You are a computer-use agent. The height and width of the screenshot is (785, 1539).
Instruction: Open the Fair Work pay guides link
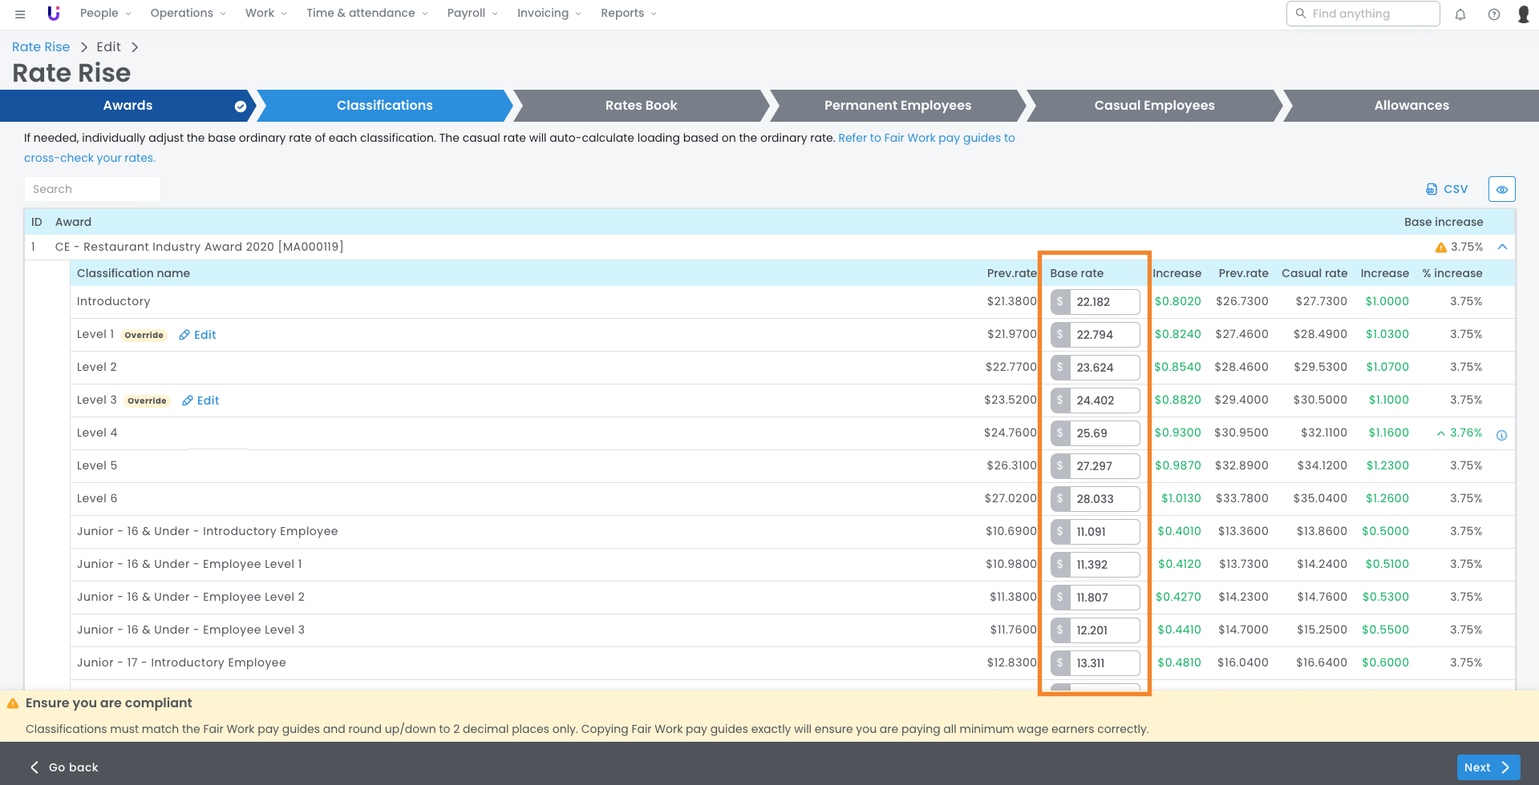click(x=926, y=138)
